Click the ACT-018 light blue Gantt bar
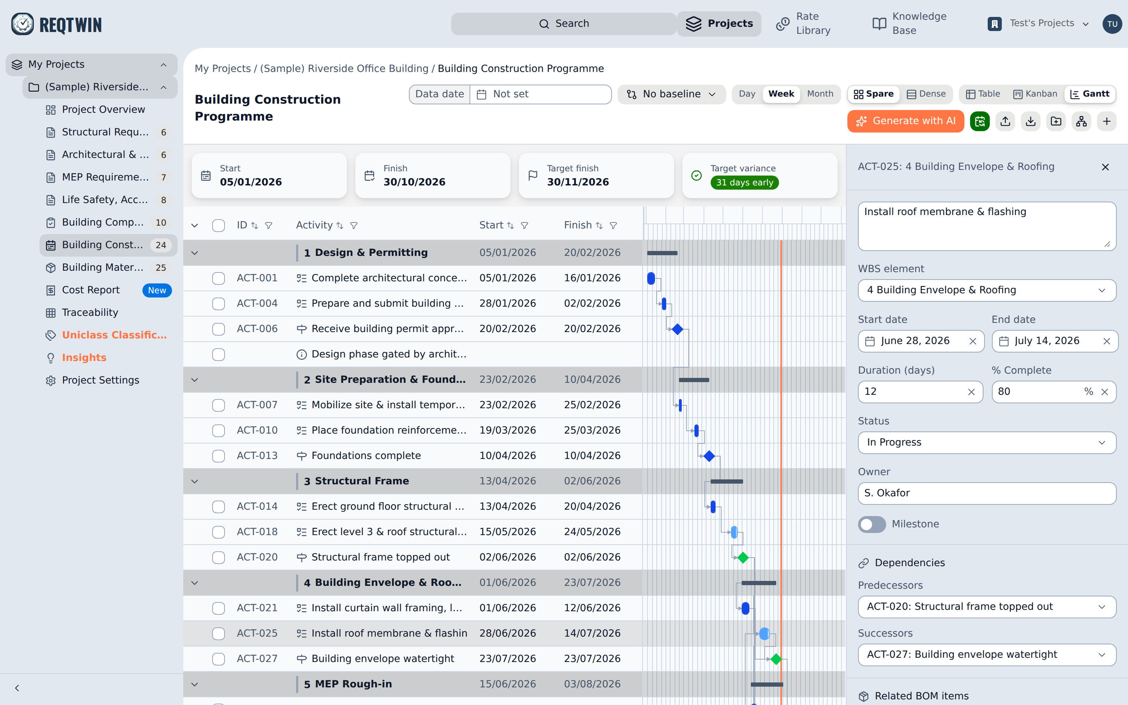1128x705 pixels. 734,533
